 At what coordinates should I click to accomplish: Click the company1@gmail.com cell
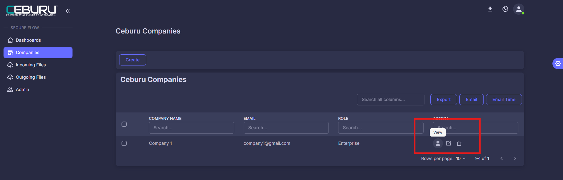[267, 143]
